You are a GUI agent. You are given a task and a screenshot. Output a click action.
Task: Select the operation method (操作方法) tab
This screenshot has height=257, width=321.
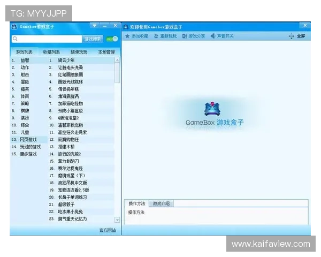(x=137, y=203)
